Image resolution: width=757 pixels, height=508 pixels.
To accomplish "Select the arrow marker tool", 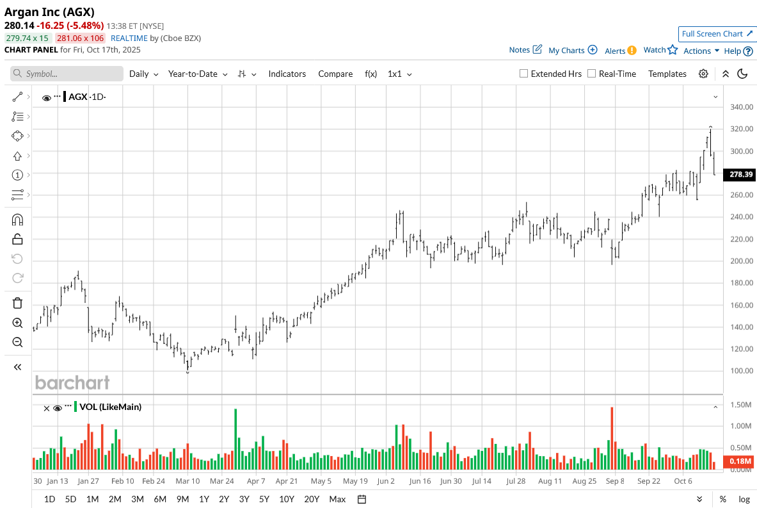I will tap(17, 156).
